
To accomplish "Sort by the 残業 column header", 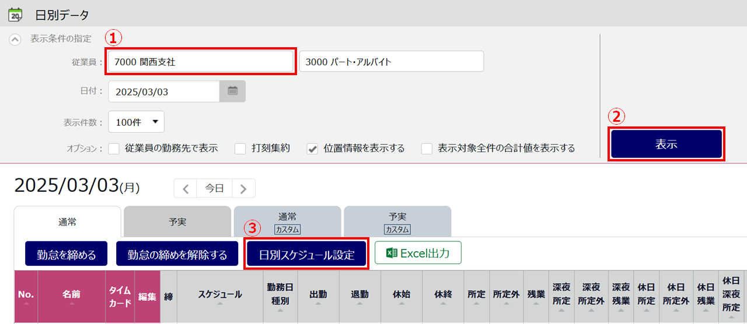I will 536,297.
